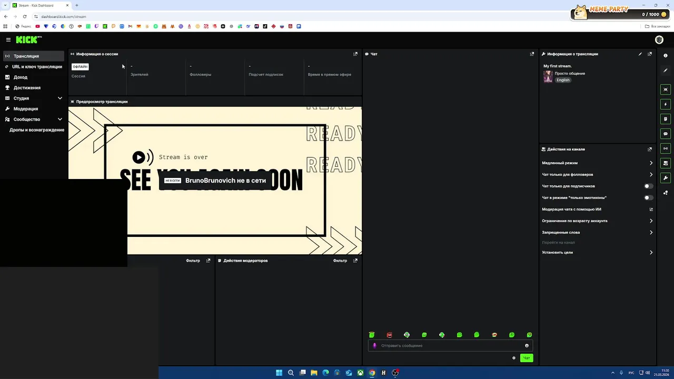Open the OBS icon in taskbar
This screenshot has height=379, width=674.
[395, 373]
